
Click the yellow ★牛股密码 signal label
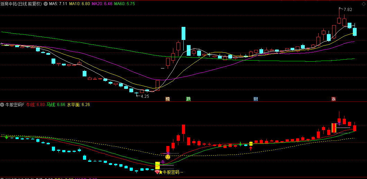point(171,172)
